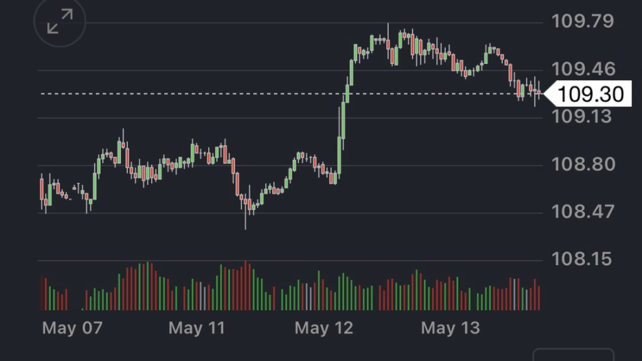
Task: Click the 108.15 price axis label
Action: (582, 259)
